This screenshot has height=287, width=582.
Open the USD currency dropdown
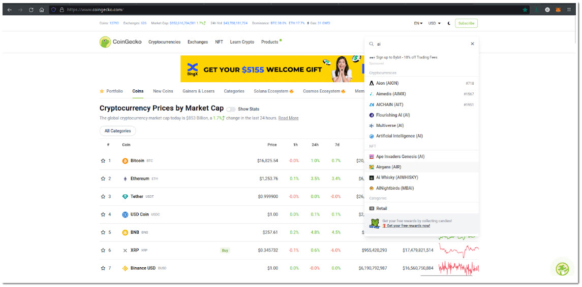(x=434, y=23)
